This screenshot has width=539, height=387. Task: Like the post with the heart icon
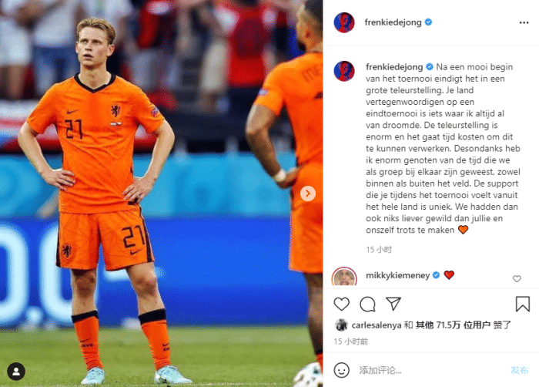(341, 304)
